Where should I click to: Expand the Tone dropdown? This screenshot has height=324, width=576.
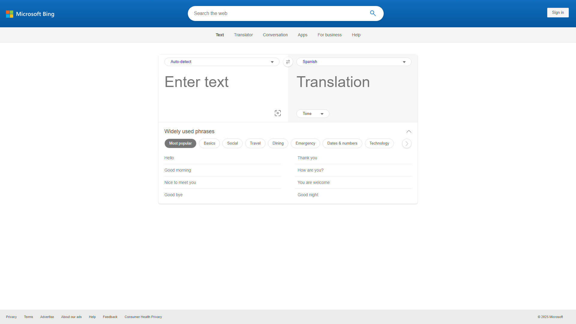point(313,114)
